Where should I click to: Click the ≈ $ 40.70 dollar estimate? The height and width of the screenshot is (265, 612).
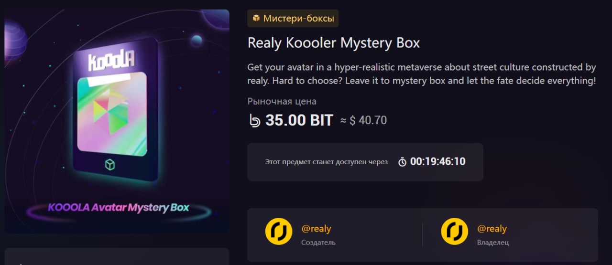click(x=363, y=121)
